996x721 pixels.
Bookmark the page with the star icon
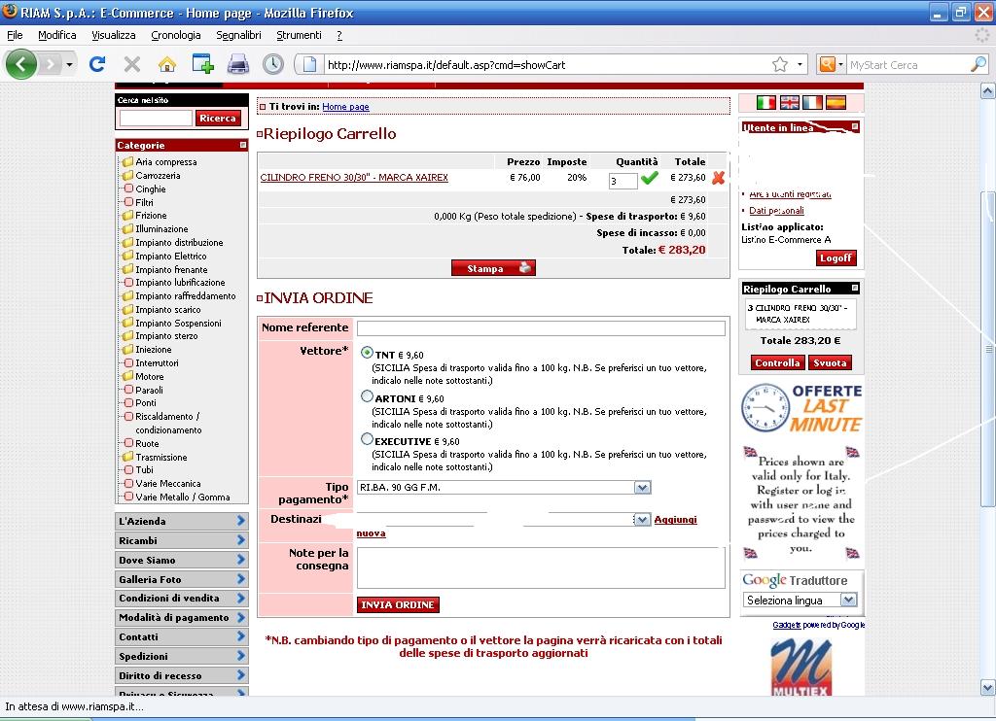tap(780, 64)
